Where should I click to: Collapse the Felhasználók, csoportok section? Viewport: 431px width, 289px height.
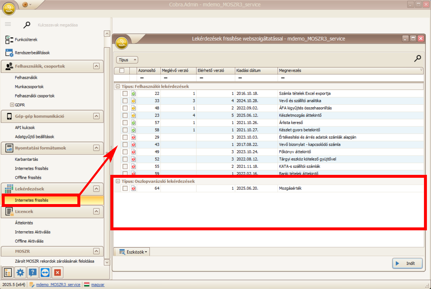tap(96, 66)
